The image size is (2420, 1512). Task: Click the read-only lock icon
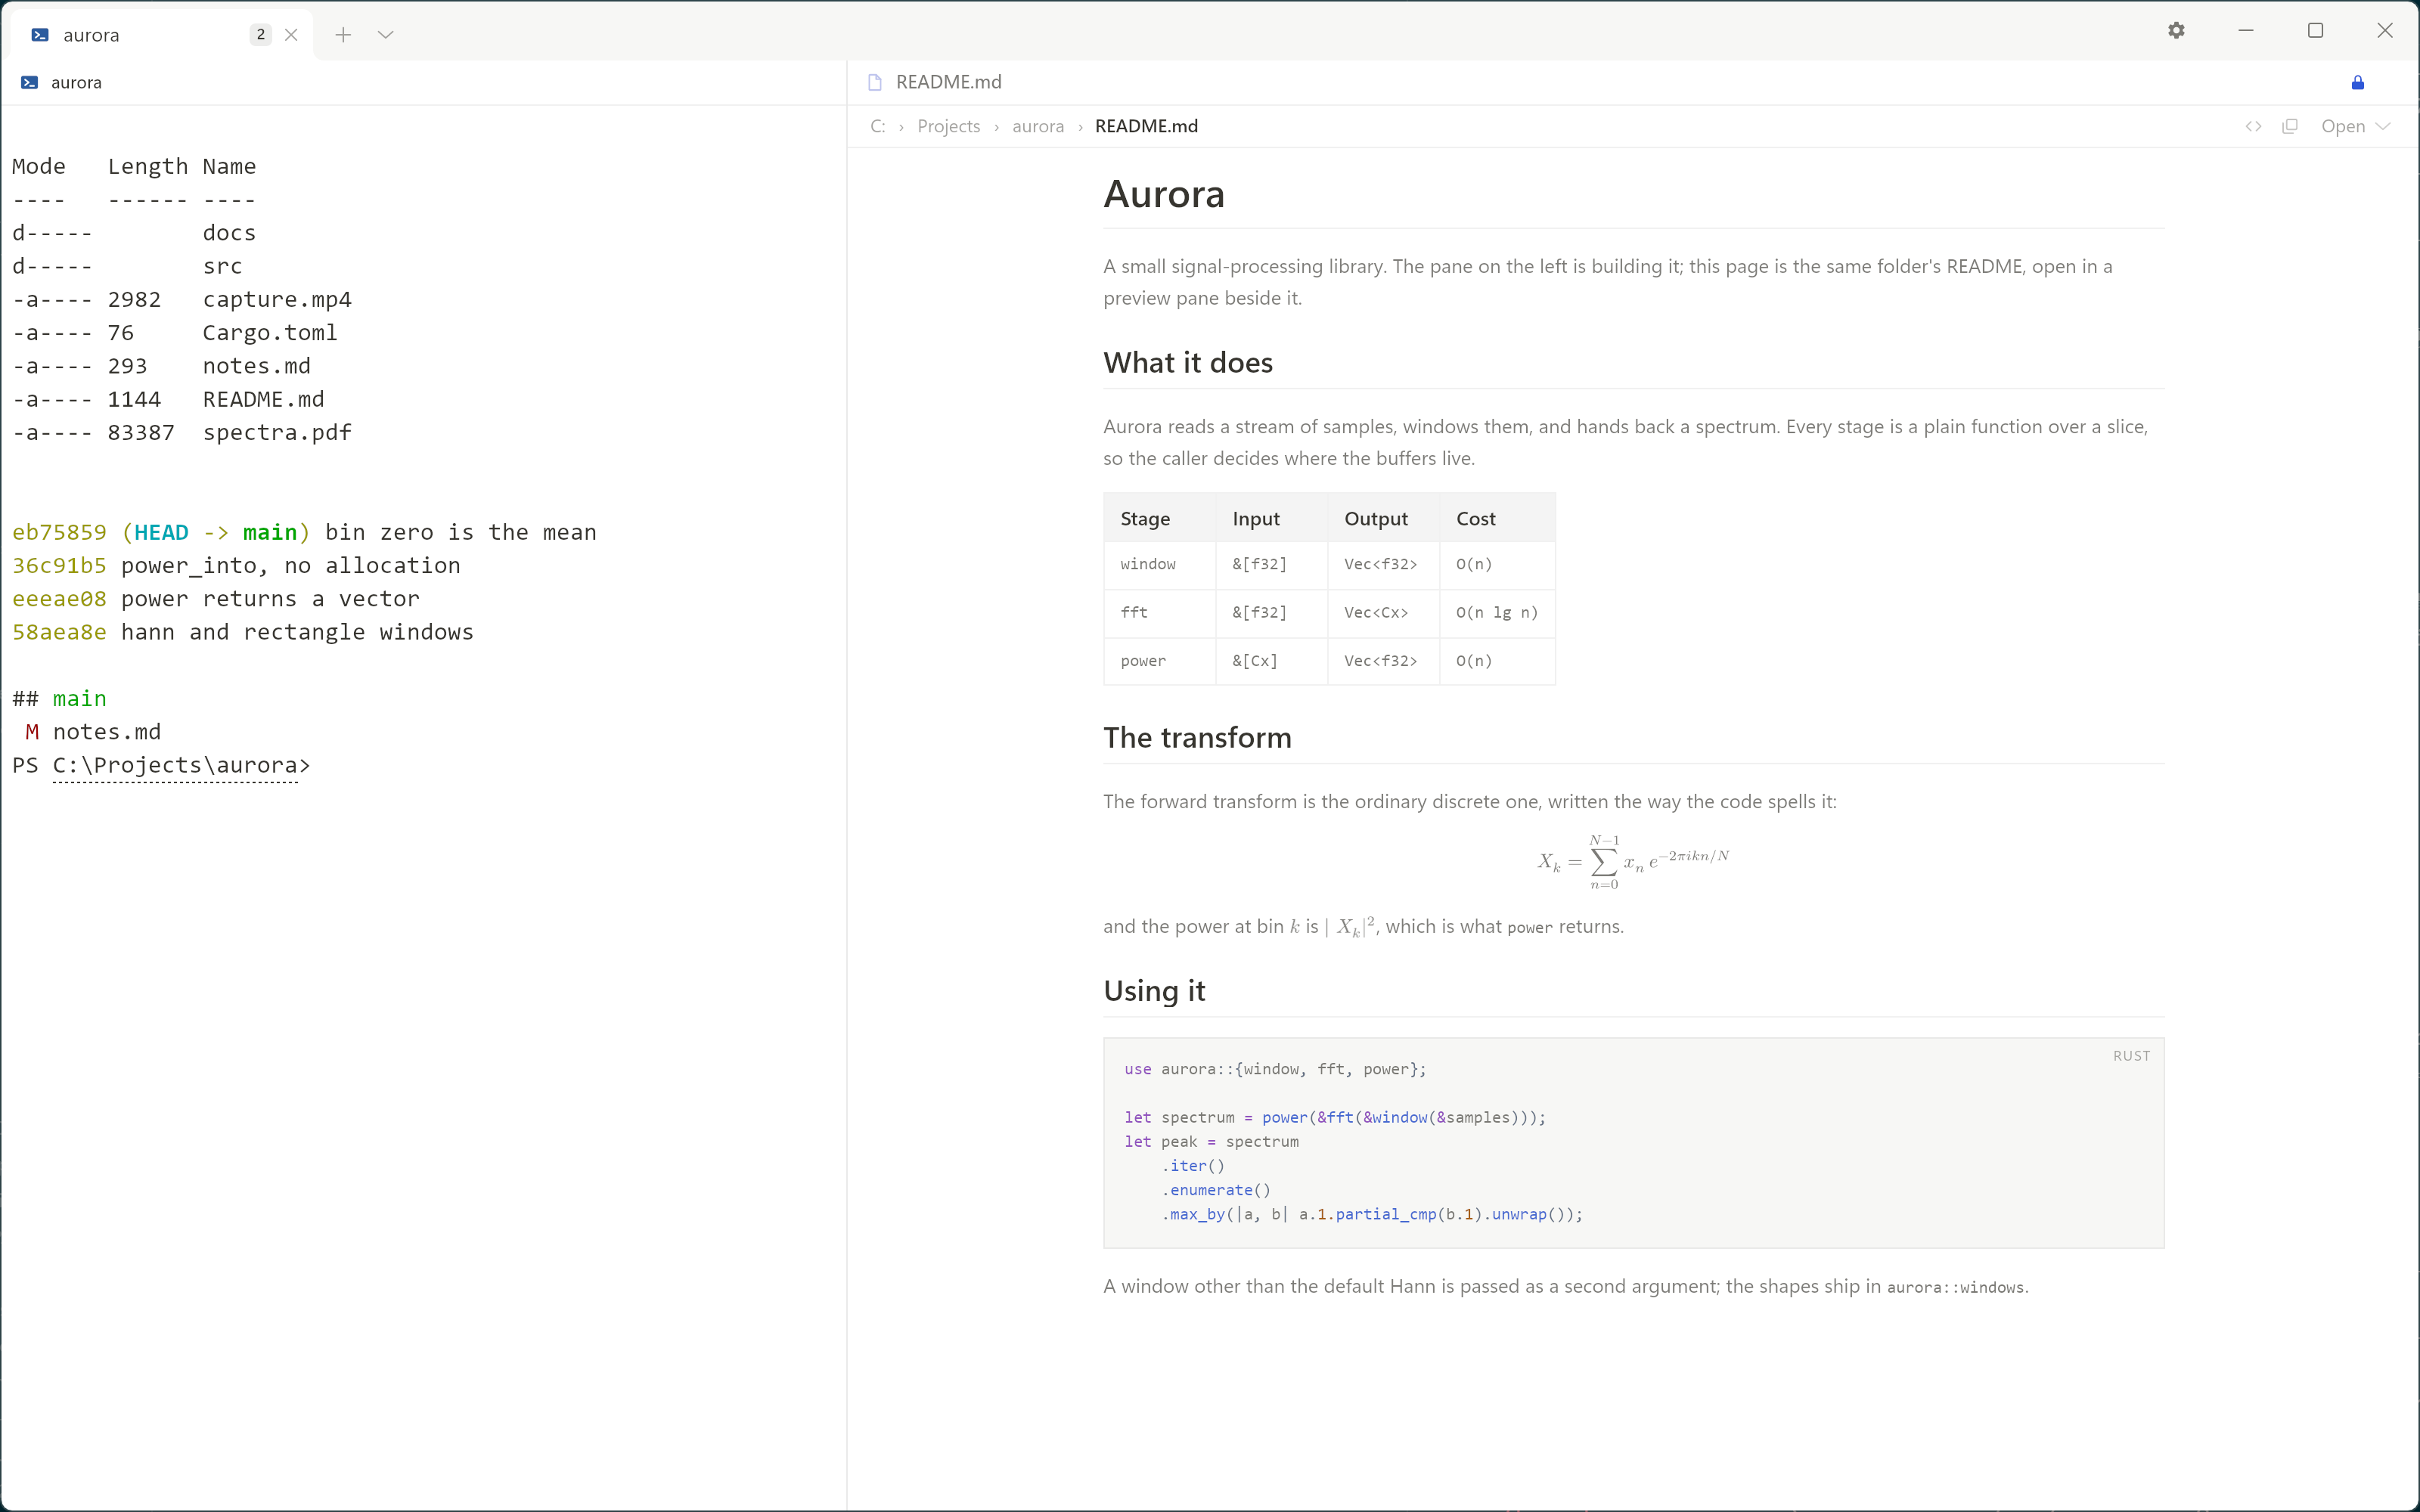[x=2357, y=82]
